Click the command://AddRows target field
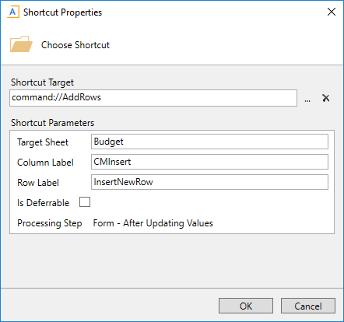Screen dimensions: 344x322 [x=153, y=98]
